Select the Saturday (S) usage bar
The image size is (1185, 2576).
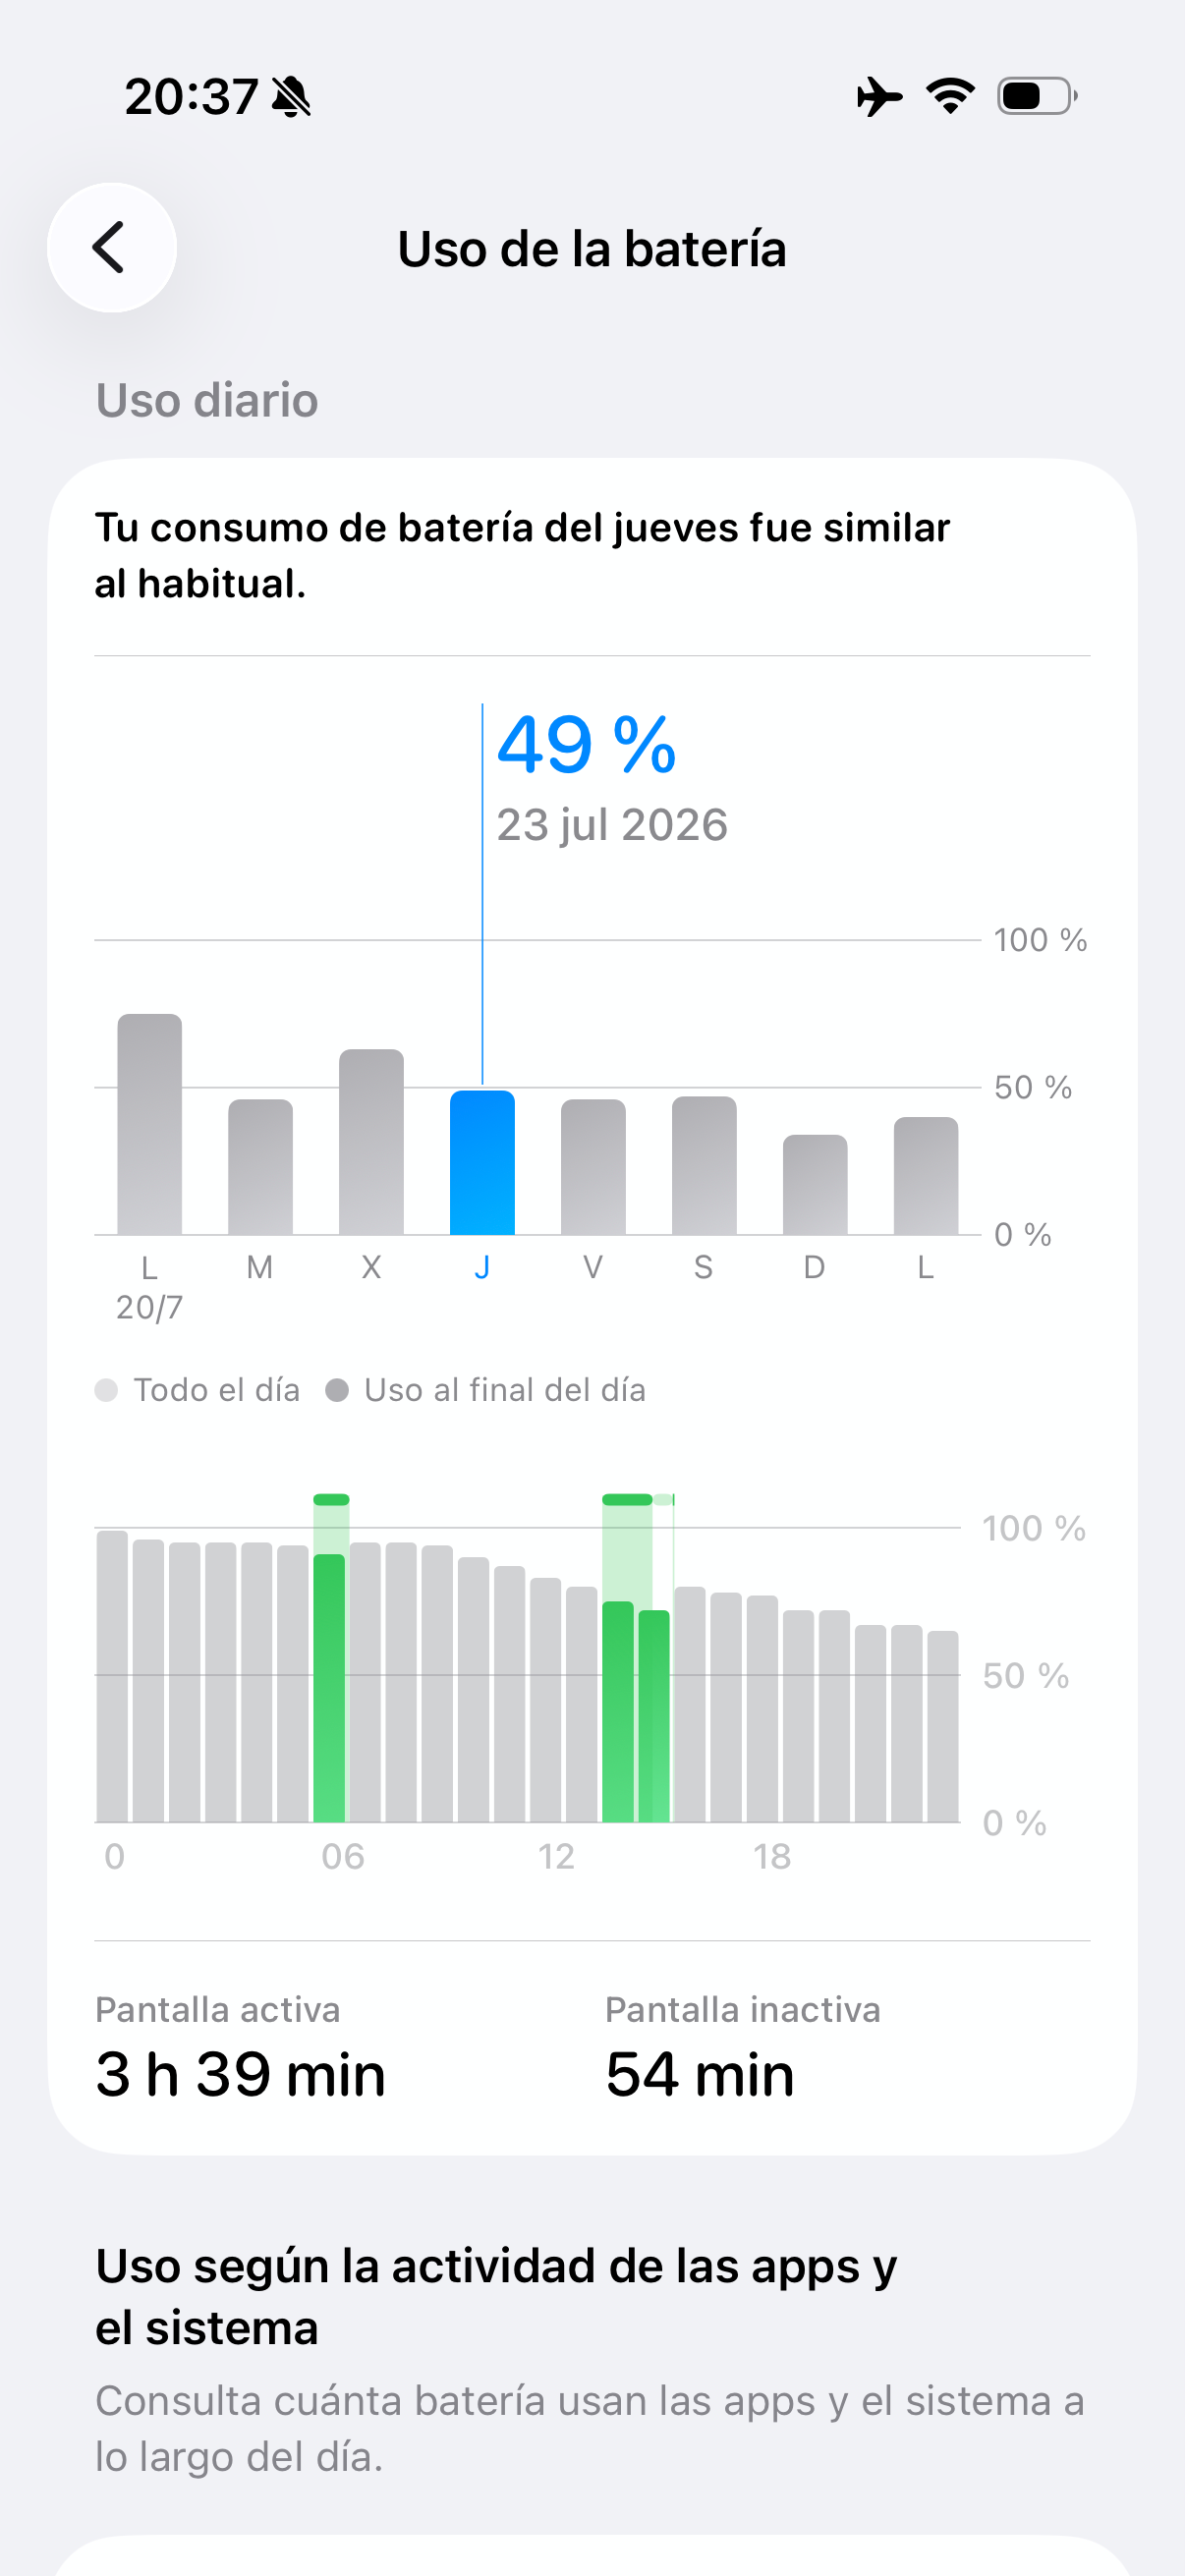(x=704, y=1166)
